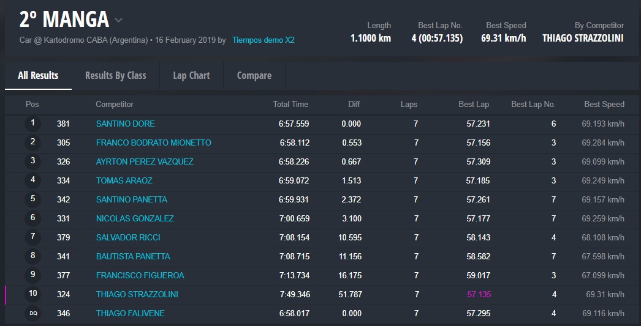
Task: Expand the 2º MANGA session dropdown arrow
Action: (x=119, y=20)
